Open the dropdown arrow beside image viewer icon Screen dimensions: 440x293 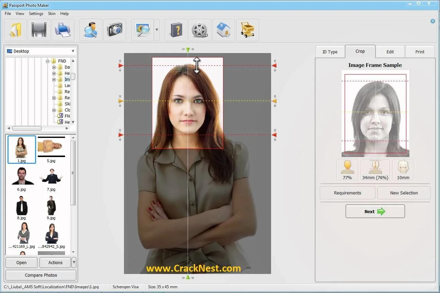point(157,30)
